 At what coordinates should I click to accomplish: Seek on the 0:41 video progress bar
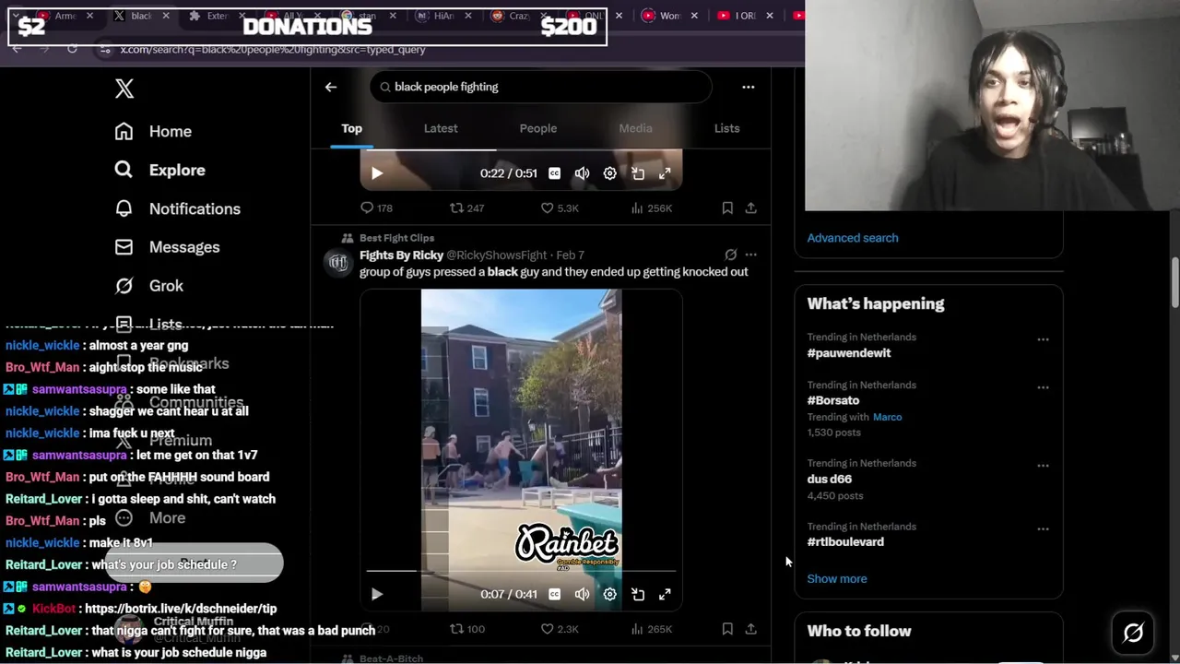click(521, 572)
